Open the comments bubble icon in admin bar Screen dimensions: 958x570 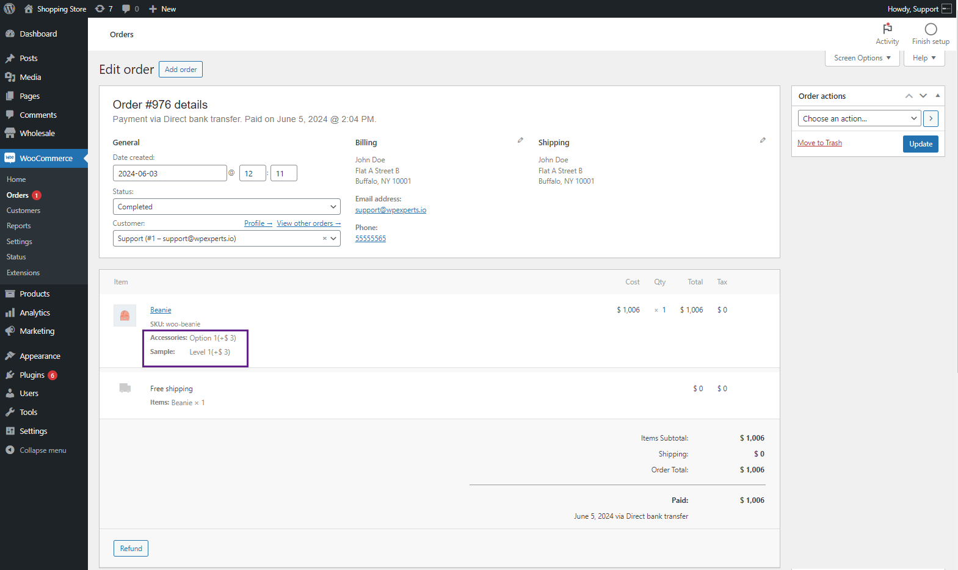click(x=126, y=9)
